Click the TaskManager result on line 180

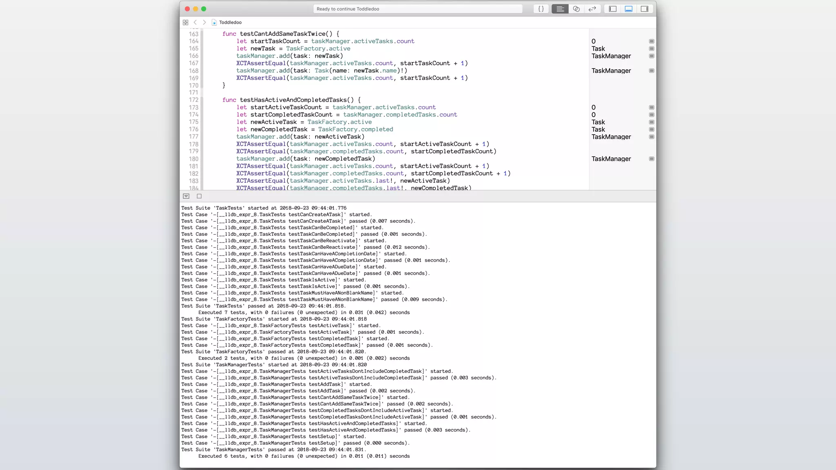click(611, 159)
